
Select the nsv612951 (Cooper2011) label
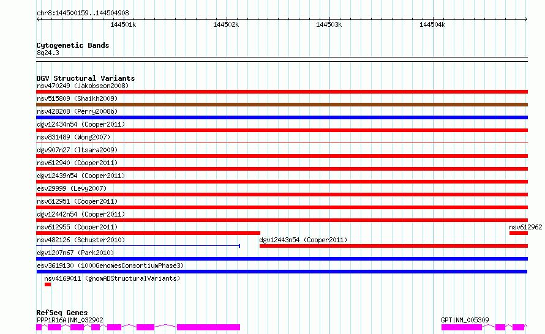point(77,201)
